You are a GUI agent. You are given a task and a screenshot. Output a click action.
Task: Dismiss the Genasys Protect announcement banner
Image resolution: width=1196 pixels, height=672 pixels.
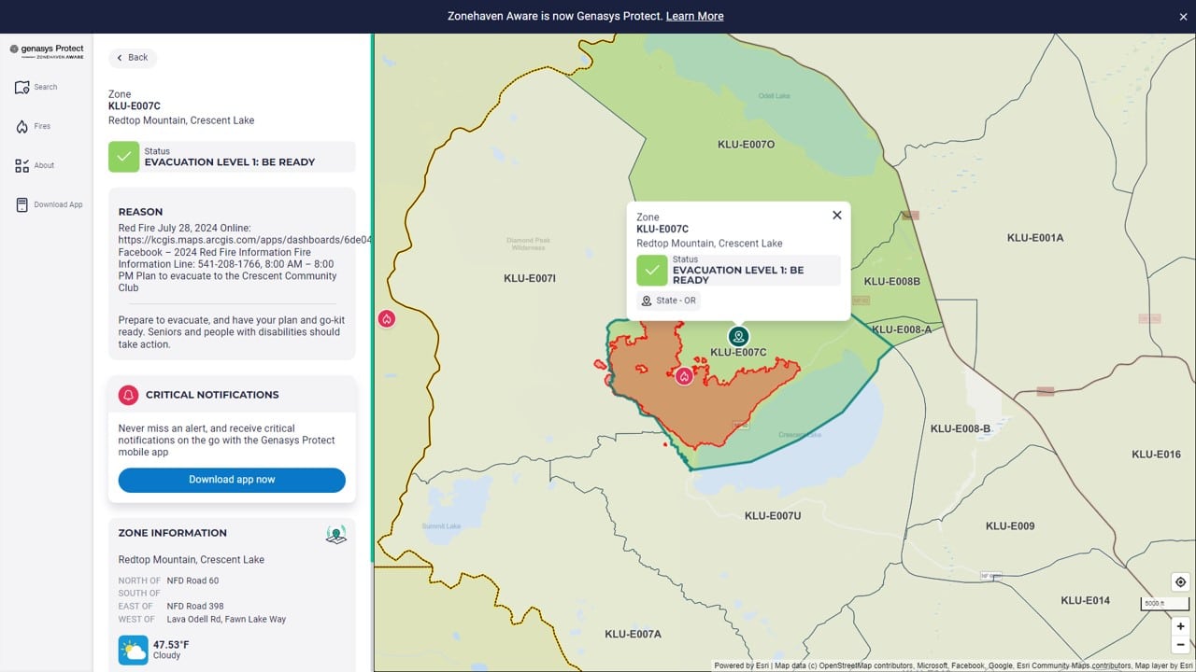click(1183, 17)
